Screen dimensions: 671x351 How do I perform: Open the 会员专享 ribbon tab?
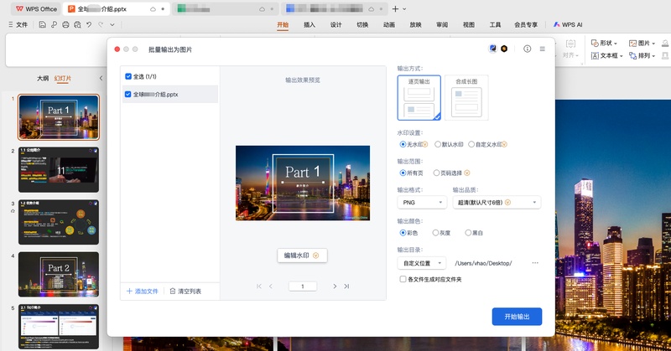[526, 25]
